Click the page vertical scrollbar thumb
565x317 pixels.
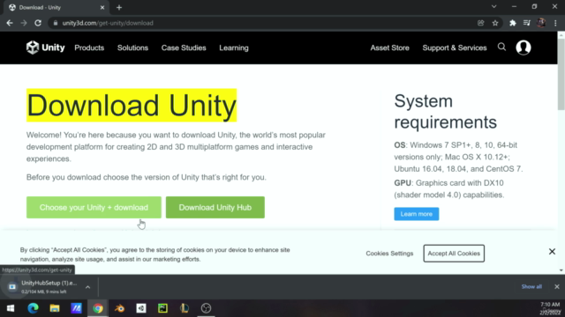click(x=561, y=75)
